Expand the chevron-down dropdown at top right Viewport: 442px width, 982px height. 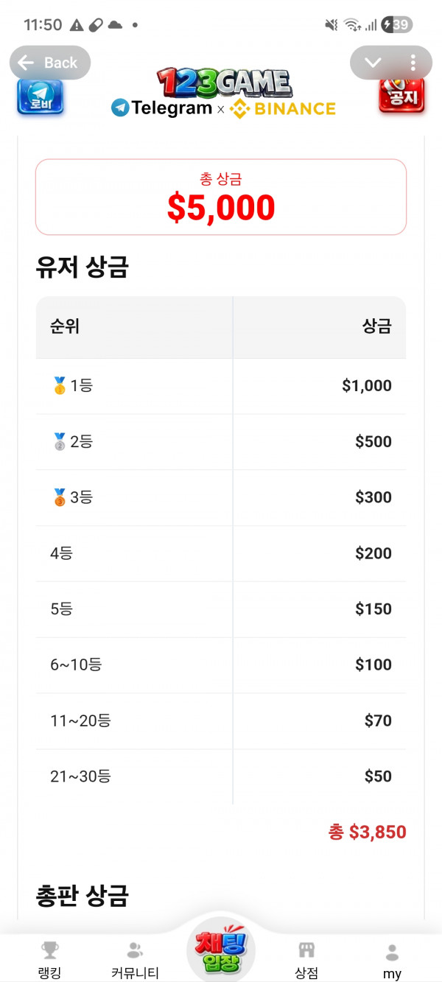[373, 63]
